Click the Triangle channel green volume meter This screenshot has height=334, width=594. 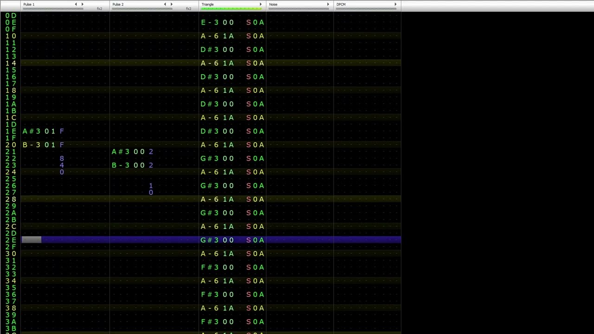tap(231, 8)
